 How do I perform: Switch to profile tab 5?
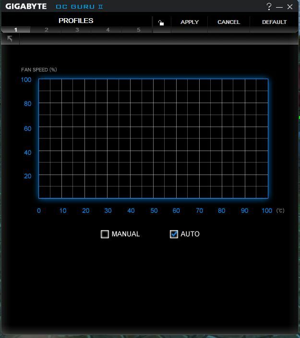[138, 30]
